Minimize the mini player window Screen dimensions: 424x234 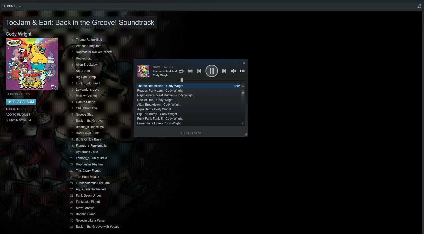pyautogui.click(x=239, y=63)
